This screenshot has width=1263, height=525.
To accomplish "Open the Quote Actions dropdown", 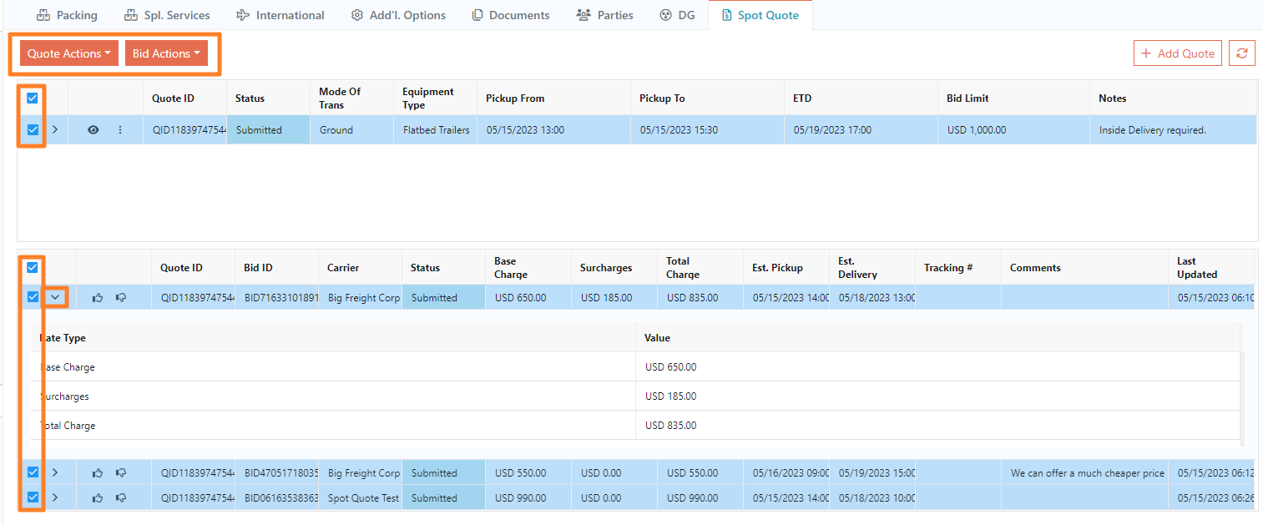I will click(x=69, y=53).
